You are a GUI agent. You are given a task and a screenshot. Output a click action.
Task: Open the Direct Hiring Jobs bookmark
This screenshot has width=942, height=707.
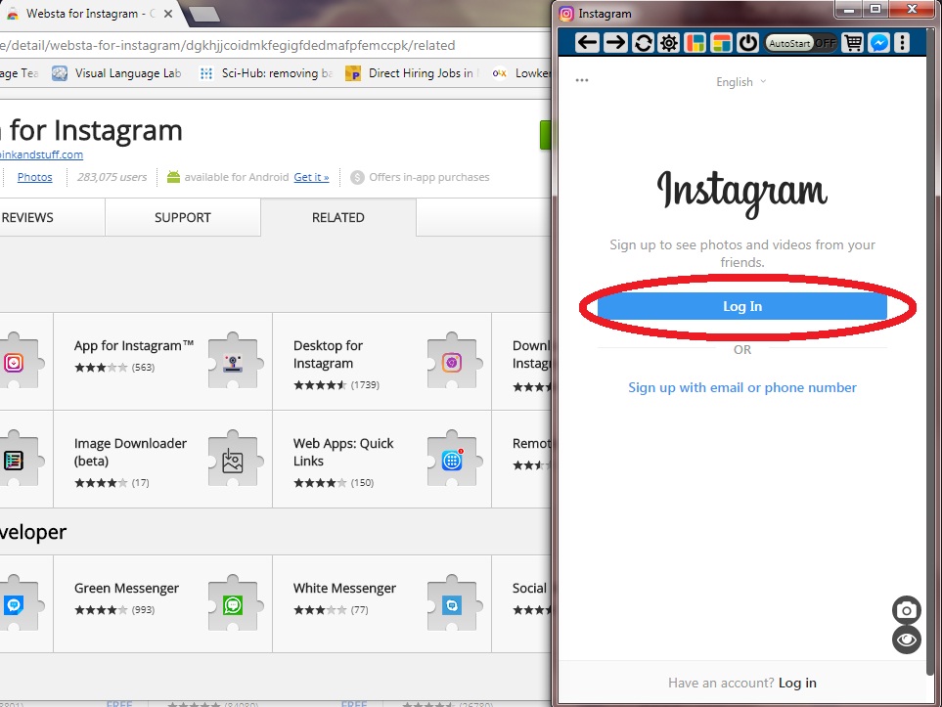(x=413, y=73)
